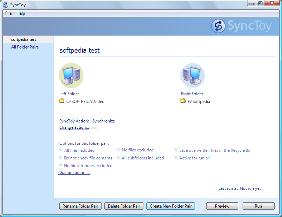Click Create New Folder Pair button
Image resolution: width=282 pixels, height=217 pixels.
coord(171,206)
